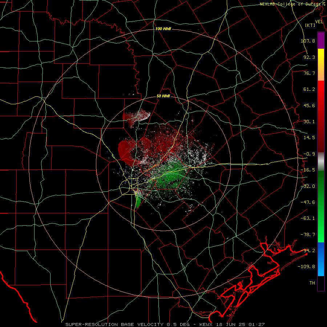Click the -63.1 velocity scale value

coord(308,218)
